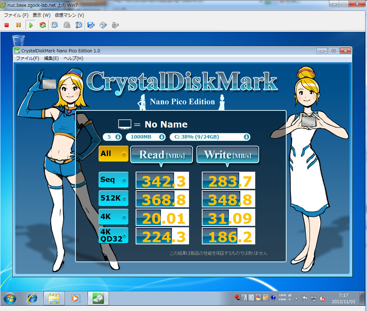Screen dimensions: 367x311
Task: Open Windows Media Player from taskbar
Action: (75, 299)
